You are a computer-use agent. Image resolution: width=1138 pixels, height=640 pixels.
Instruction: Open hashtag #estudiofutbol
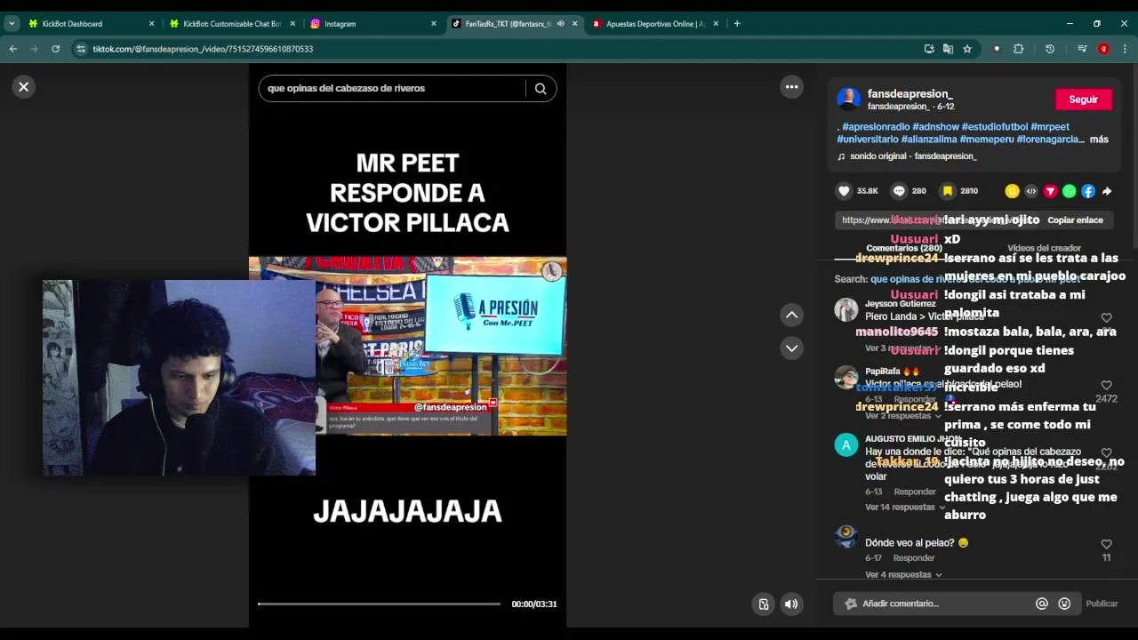[994, 127]
